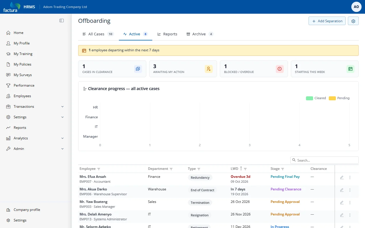The image size is (365, 228).
Task: Sort the table by LWD arrow
Action: click(x=241, y=169)
